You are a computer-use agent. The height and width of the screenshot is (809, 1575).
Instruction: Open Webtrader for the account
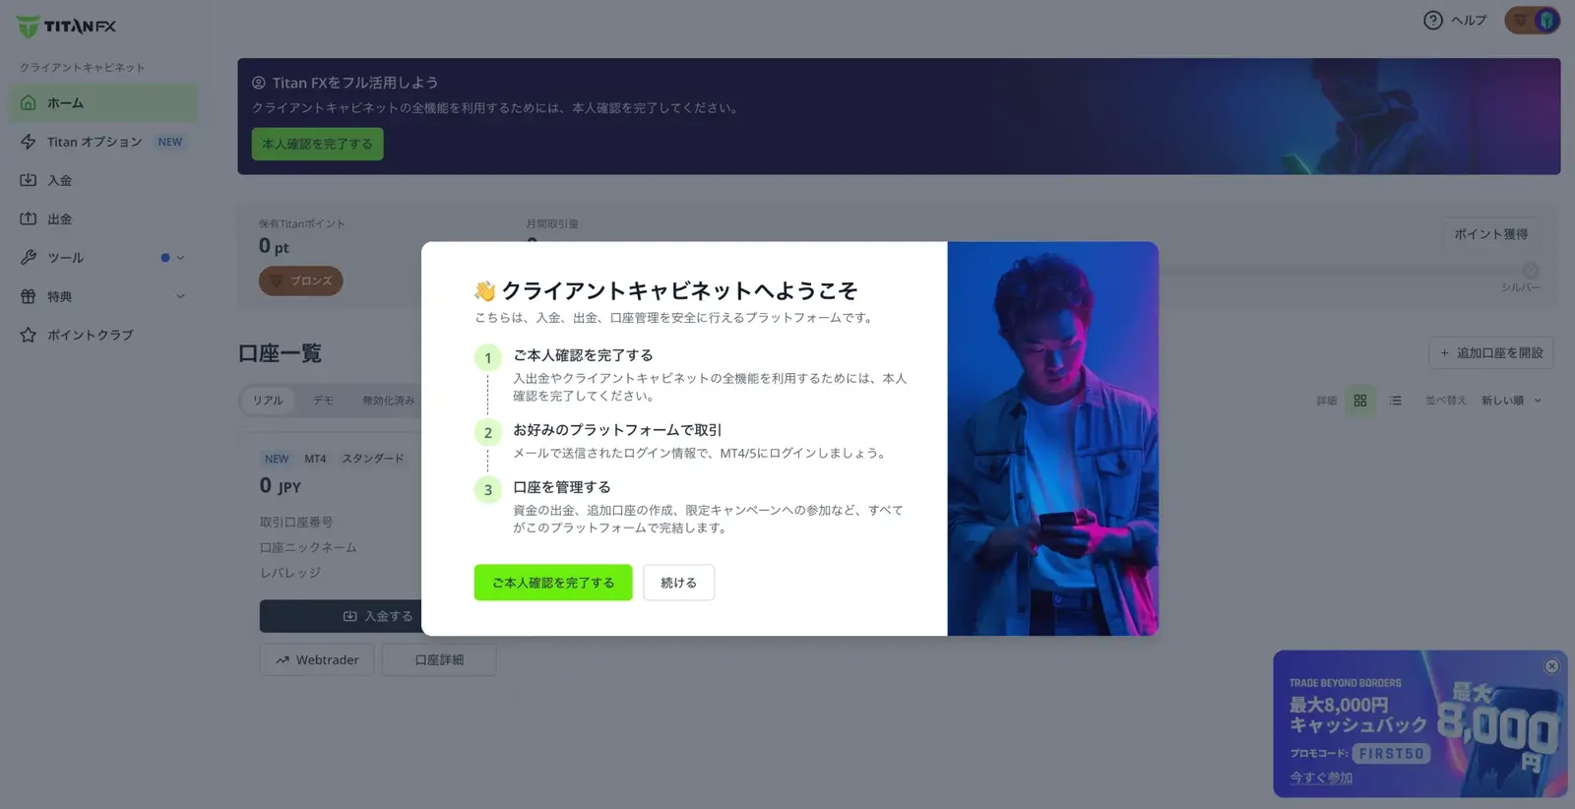click(x=317, y=659)
